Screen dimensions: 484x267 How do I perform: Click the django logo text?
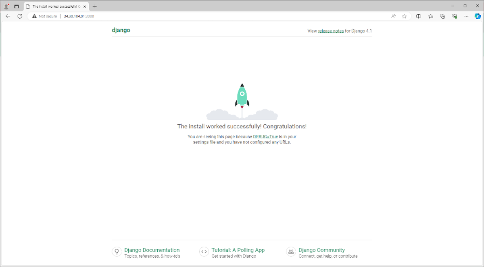point(121,30)
